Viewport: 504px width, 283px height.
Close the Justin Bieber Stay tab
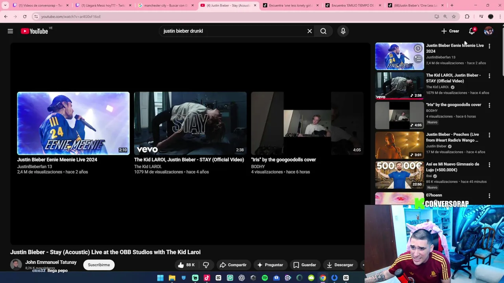(255, 6)
